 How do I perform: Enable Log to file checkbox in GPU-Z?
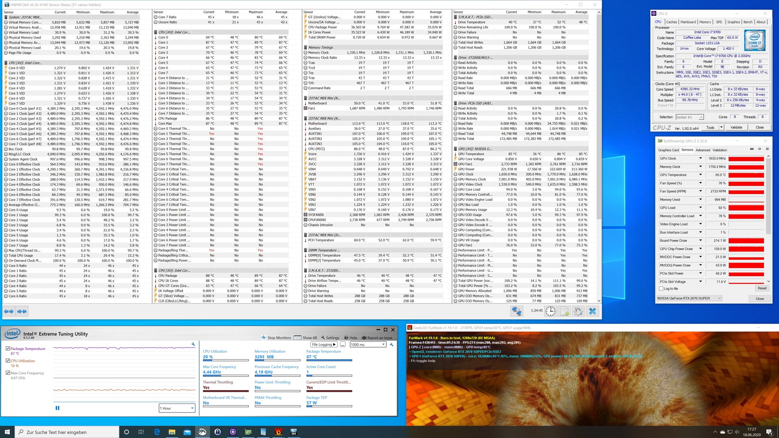coord(661,289)
